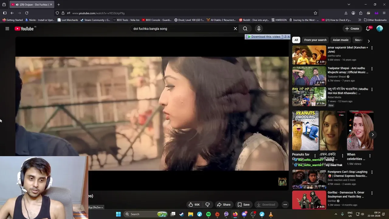Select the All filter chip
The width and height of the screenshot is (389, 219).
tap(296, 40)
